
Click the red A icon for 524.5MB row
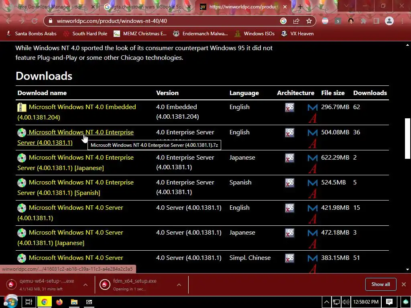tap(312, 194)
